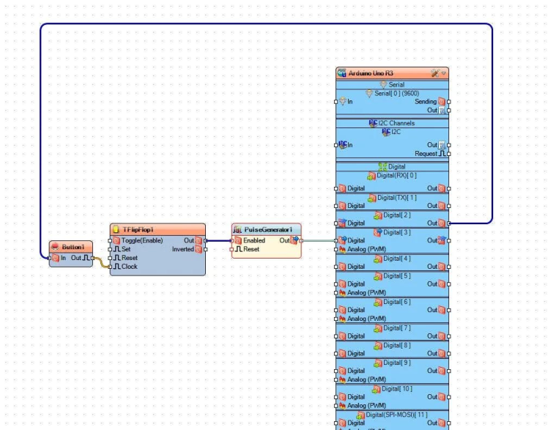
Task: Click the TFlipFlop1 Clock input pin
Action: [110, 267]
